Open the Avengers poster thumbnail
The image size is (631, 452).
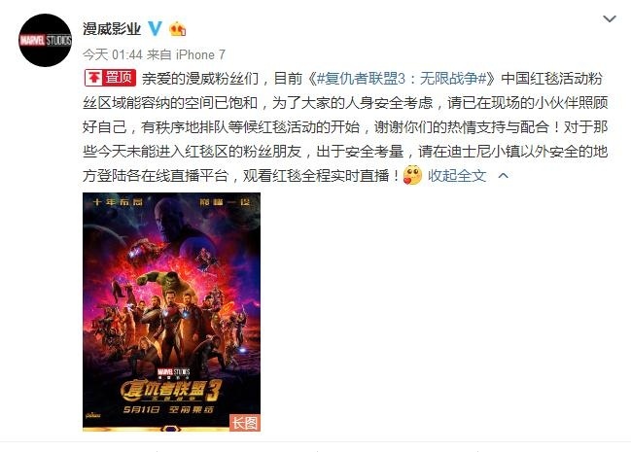click(x=171, y=312)
